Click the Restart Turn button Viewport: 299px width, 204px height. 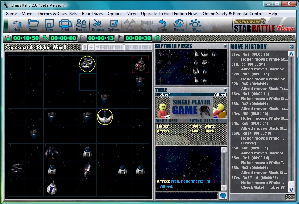(109, 47)
